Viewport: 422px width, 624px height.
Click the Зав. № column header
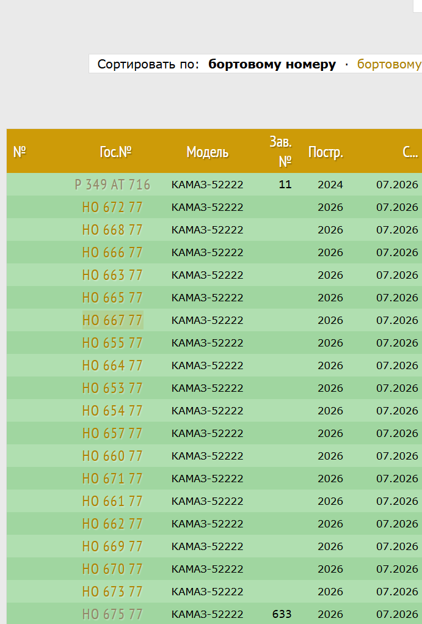click(x=281, y=151)
